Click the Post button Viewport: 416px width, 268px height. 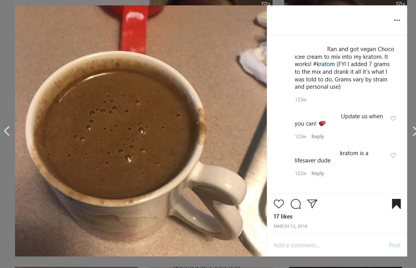(x=394, y=245)
